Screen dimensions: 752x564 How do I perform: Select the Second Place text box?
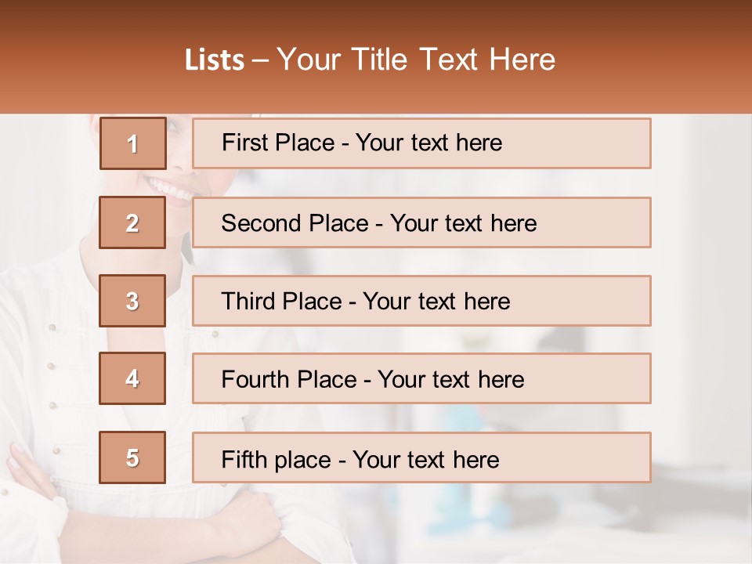pos(378,223)
